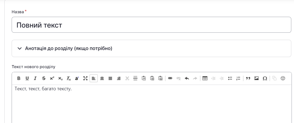This screenshot has width=294, height=123.
Task: Toggle italic formatting
Action: (35, 78)
